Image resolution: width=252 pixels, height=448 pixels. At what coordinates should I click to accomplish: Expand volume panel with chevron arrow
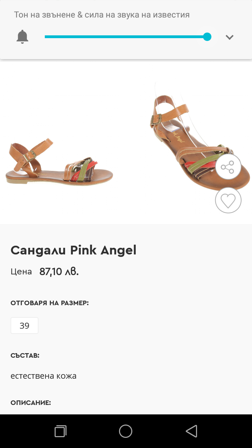point(230,37)
